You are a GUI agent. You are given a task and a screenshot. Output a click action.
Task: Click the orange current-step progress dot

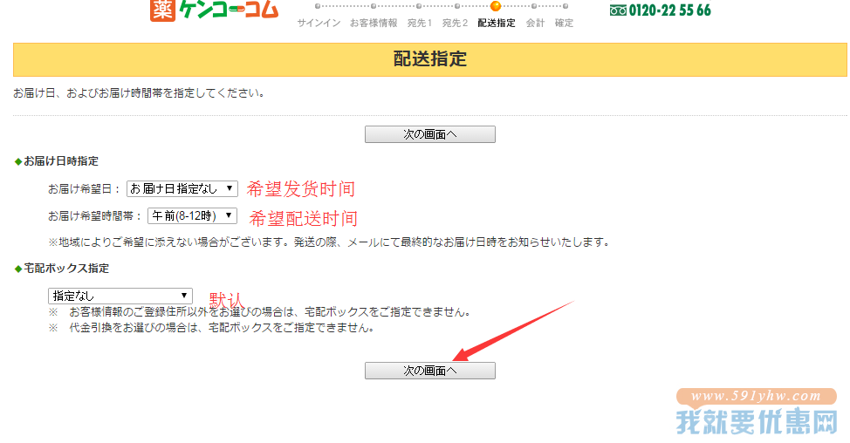pyautogui.click(x=496, y=6)
